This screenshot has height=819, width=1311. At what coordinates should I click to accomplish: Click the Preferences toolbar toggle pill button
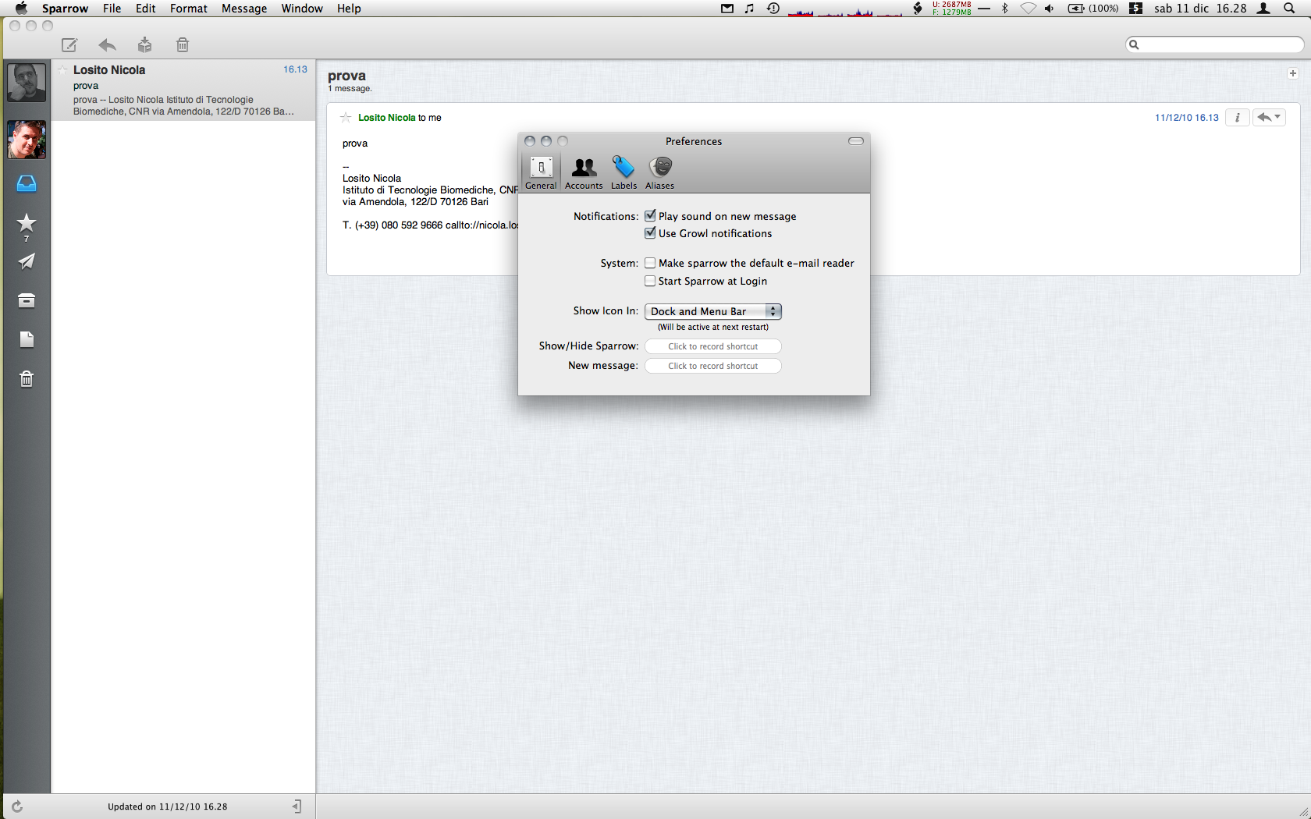click(856, 141)
